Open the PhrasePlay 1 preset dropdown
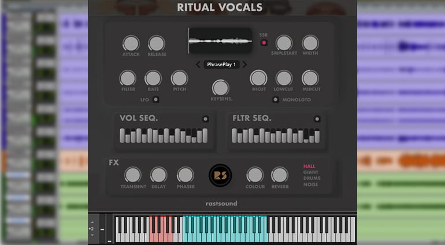Image resolution: width=445 pixels, height=245 pixels. pyautogui.click(x=221, y=65)
